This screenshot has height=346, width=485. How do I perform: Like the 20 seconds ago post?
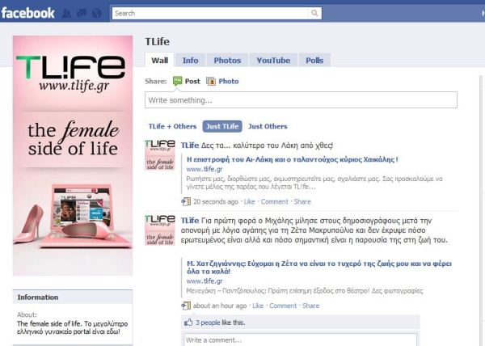[249, 201]
